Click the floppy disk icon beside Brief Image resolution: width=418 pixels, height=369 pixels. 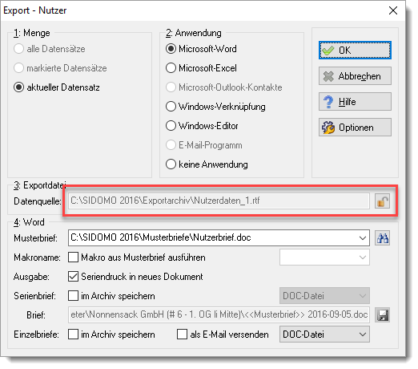tap(382, 314)
